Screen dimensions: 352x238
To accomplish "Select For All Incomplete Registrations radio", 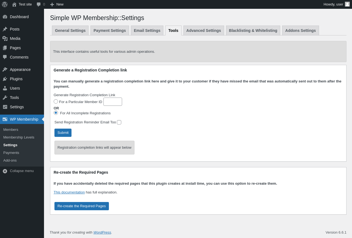I will click(x=56, y=113).
